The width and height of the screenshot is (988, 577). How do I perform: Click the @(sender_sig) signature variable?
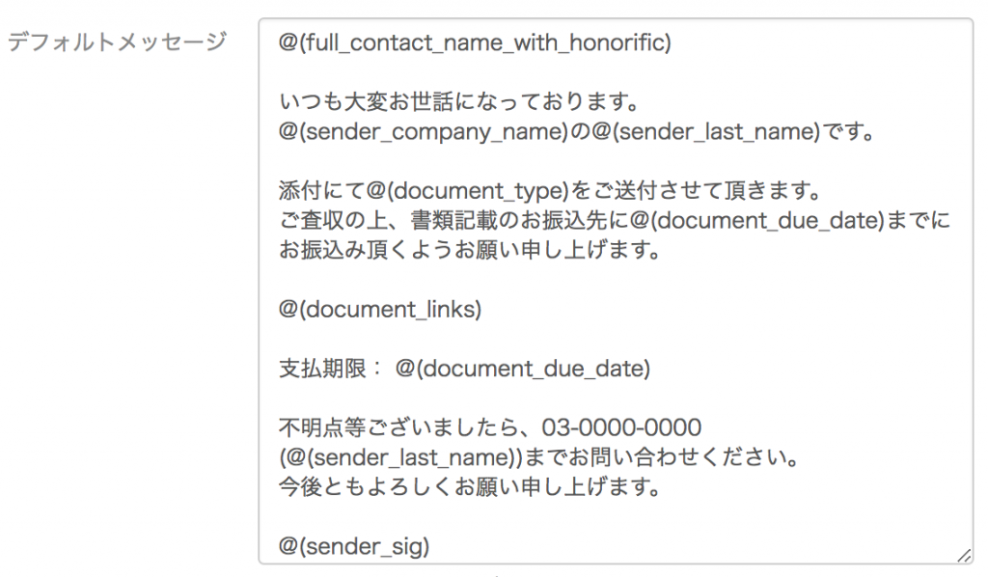(x=354, y=546)
